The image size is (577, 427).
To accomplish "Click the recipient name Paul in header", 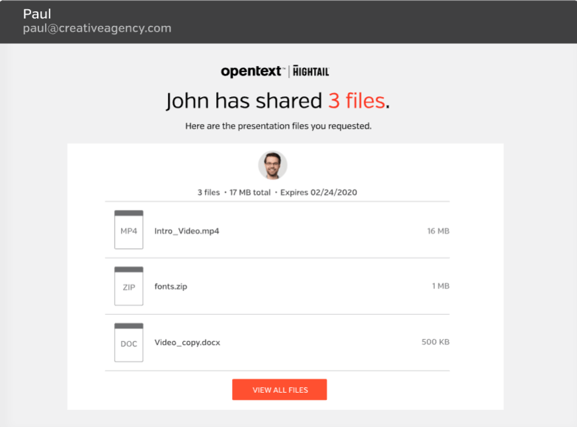I will (37, 14).
